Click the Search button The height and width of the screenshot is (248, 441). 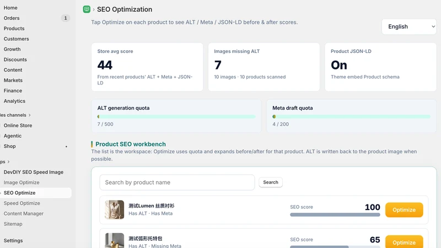[x=271, y=182]
